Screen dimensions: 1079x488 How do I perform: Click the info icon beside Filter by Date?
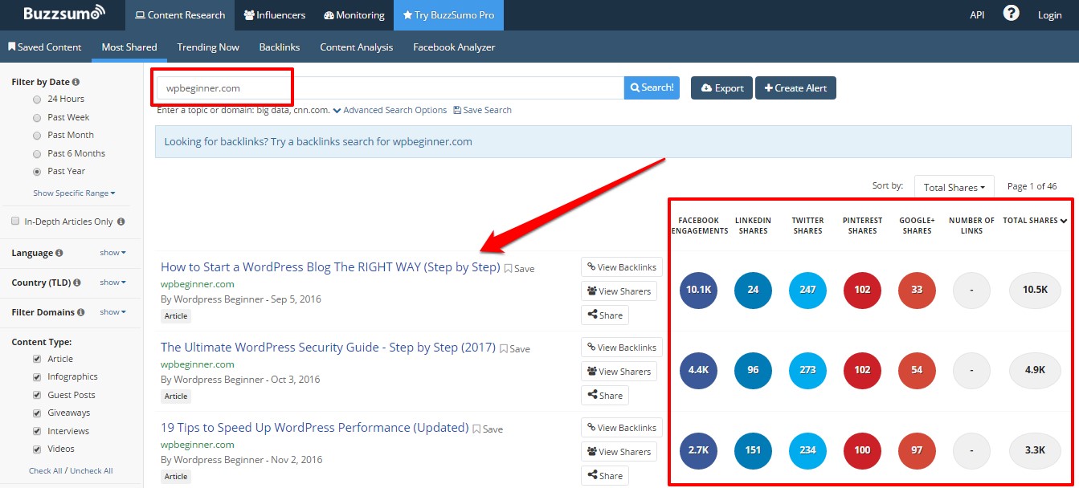pos(76,82)
